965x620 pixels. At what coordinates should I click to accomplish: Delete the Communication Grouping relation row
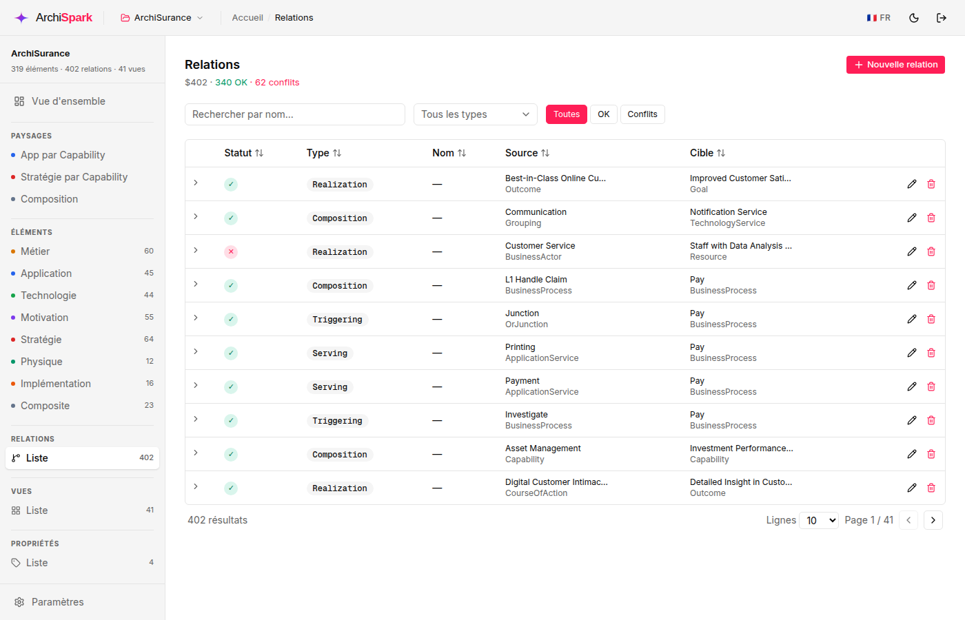point(931,218)
